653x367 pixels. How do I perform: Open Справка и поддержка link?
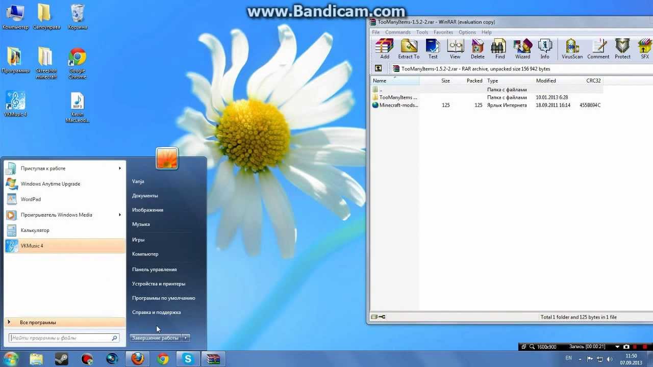tap(157, 312)
